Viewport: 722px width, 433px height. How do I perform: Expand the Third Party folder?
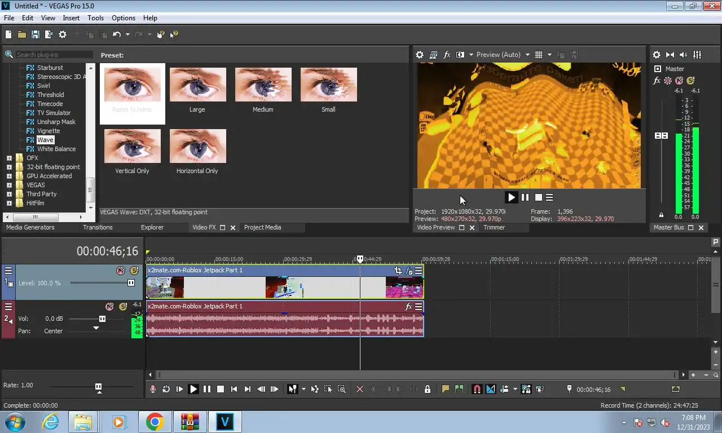(x=9, y=194)
